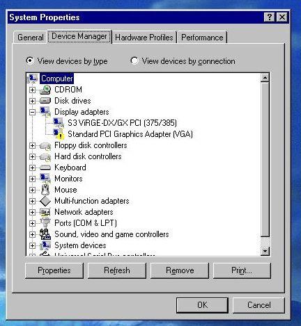Expand the Monitors node
The image size is (301, 326).
pyautogui.click(x=32, y=179)
